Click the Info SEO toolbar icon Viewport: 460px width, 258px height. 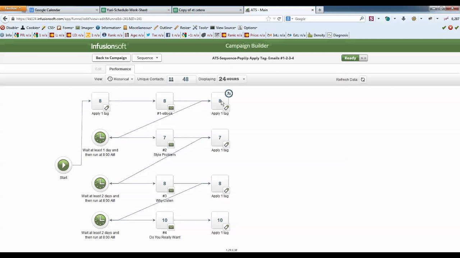(x=6, y=35)
